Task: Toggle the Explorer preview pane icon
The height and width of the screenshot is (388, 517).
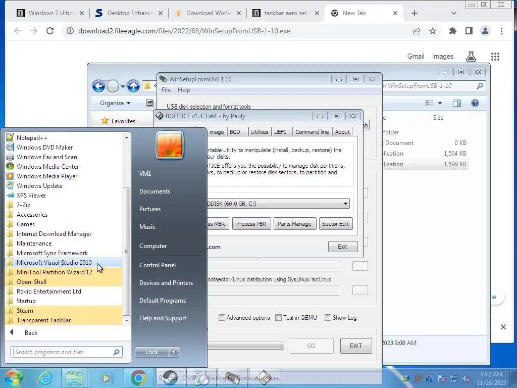Action: [456, 103]
